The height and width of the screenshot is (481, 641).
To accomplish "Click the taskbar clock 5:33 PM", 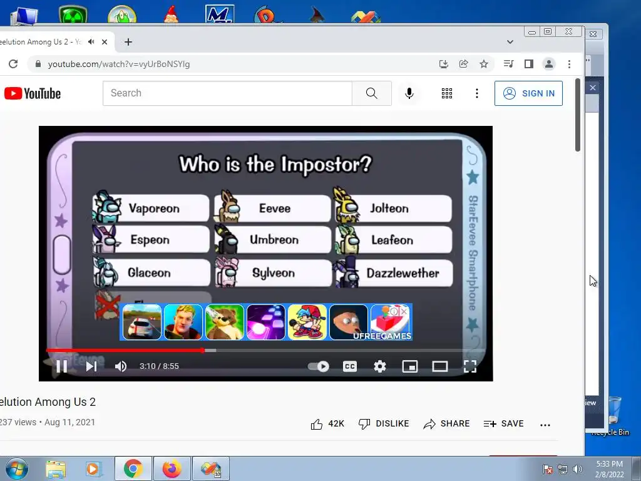I will click(x=609, y=464).
